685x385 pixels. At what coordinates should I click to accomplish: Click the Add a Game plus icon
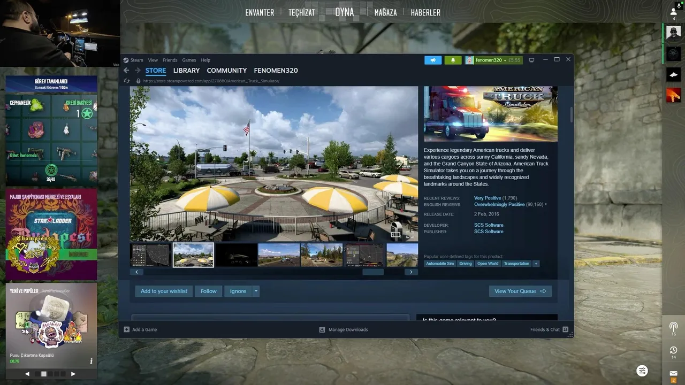[x=127, y=329]
